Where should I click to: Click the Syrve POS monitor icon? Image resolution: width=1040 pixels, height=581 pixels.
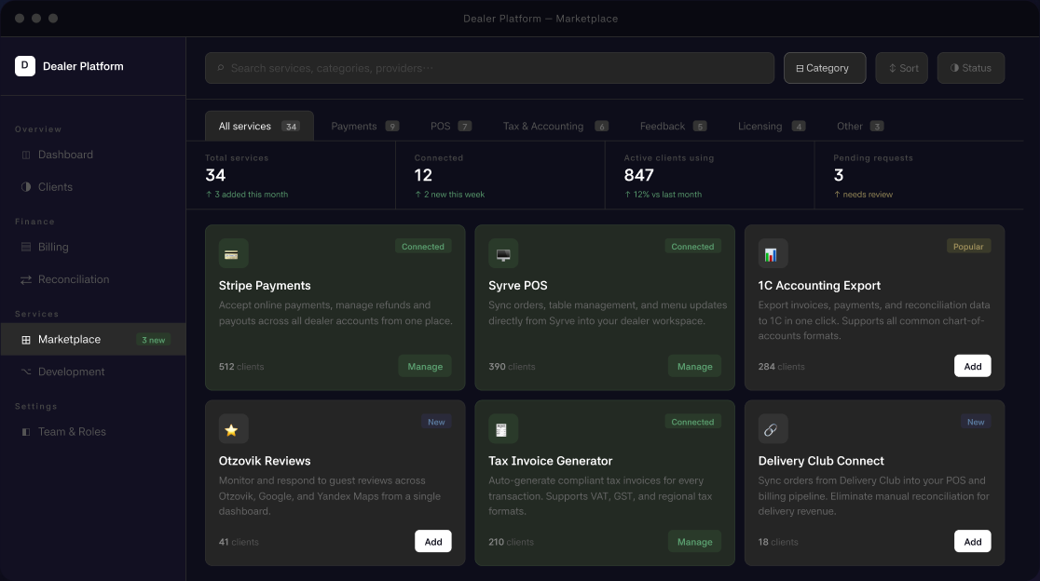point(503,254)
